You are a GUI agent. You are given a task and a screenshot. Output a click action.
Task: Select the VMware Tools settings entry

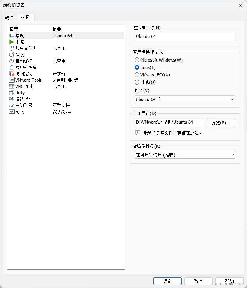tap(27, 80)
